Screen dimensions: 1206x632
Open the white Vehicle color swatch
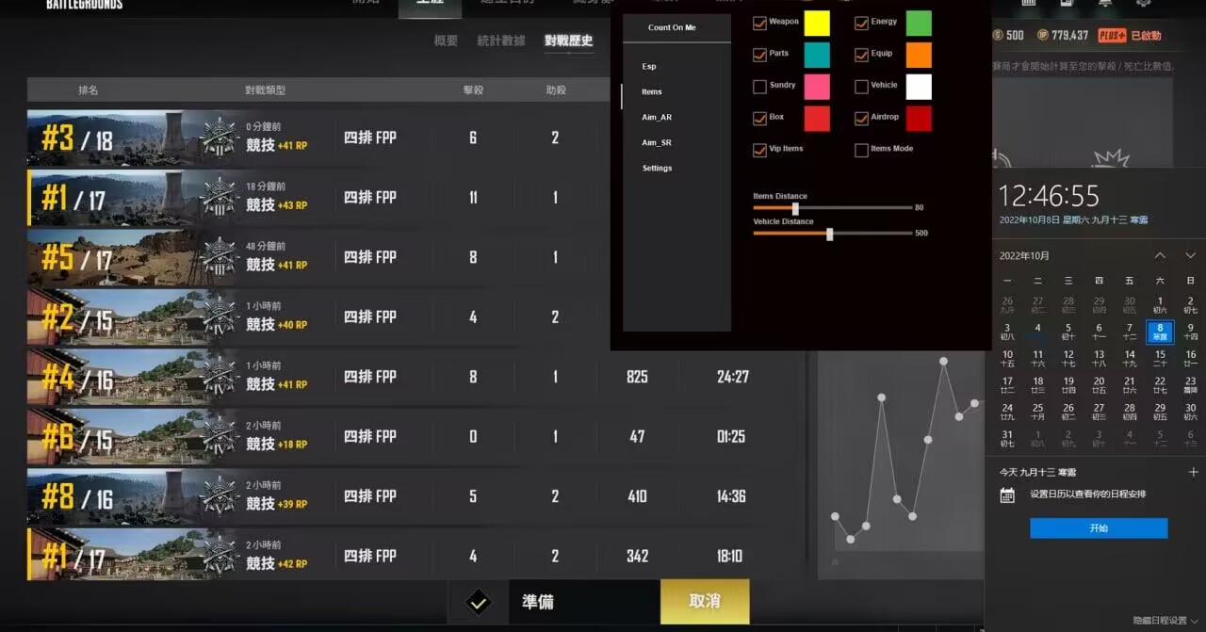click(919, 87)
